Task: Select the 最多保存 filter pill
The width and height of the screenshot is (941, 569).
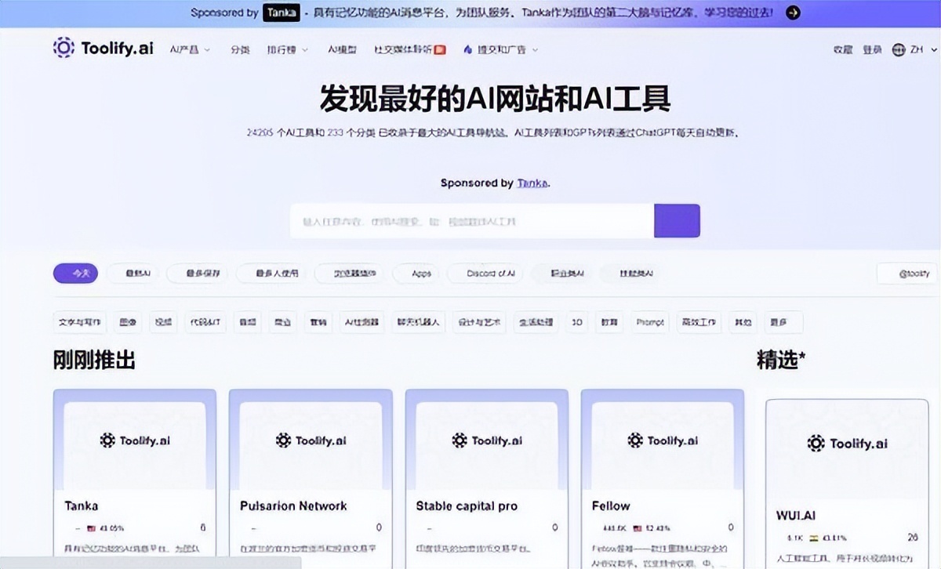Action: click(198, 274)
